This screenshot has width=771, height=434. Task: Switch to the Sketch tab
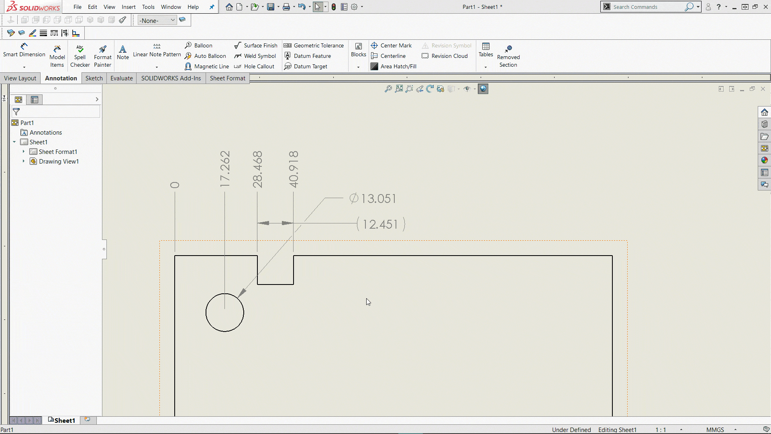(x=94, y=78)
